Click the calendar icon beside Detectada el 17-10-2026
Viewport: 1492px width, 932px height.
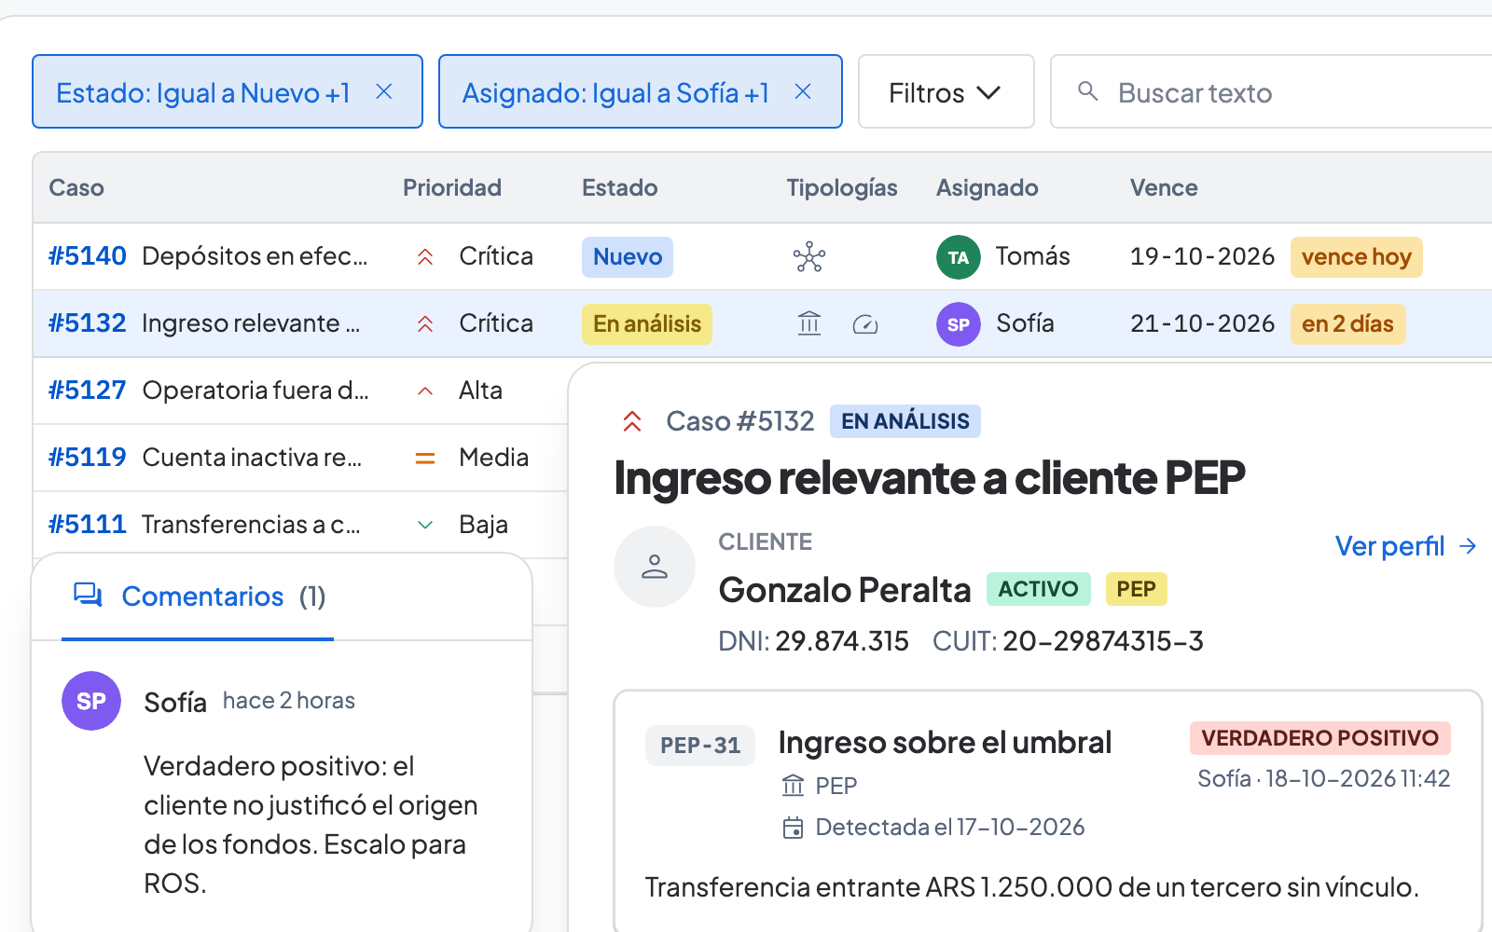click(793, 828)
